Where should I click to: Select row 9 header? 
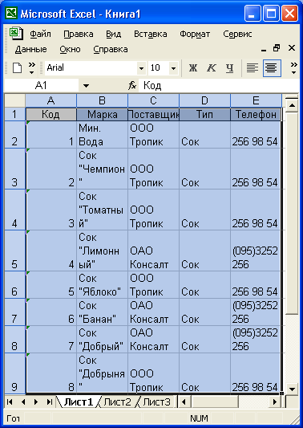tap(15, 373)
